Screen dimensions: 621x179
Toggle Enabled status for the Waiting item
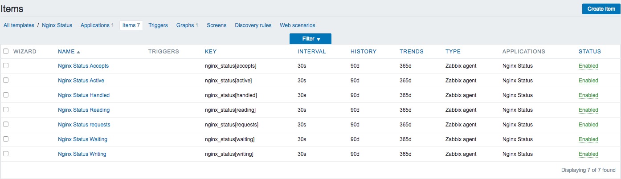(x=588, y=139)
